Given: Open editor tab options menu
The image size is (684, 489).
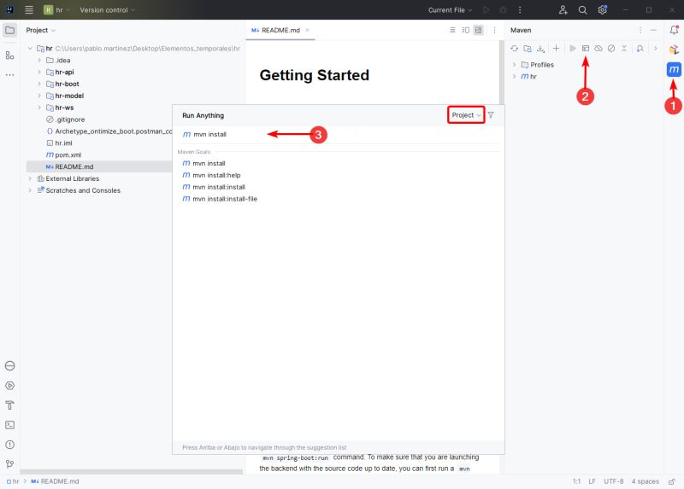Looking at the screenshot, I should [494, 30].
